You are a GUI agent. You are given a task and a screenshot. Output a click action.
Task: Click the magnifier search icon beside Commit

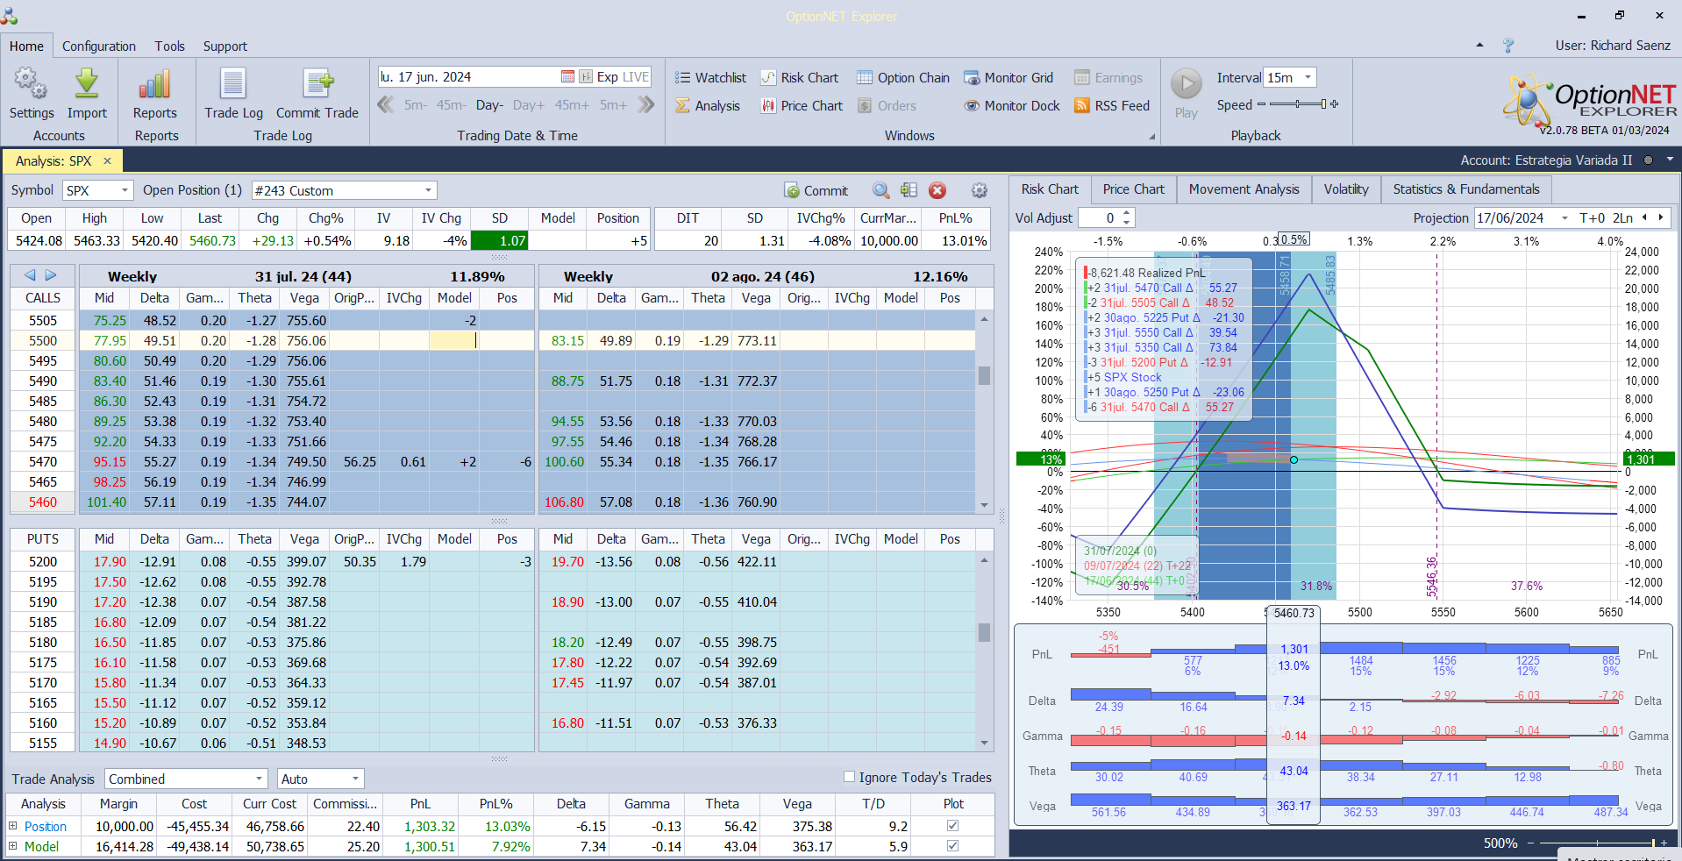(881, 190)
